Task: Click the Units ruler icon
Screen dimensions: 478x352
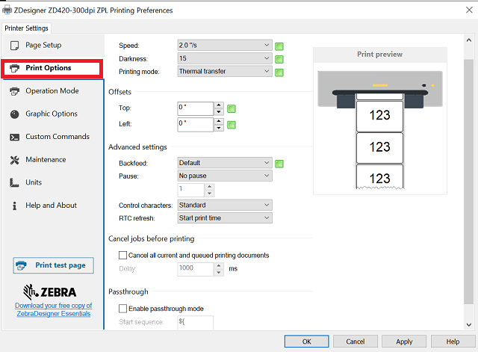Action: pyautogui.click(x=14, y=182)
